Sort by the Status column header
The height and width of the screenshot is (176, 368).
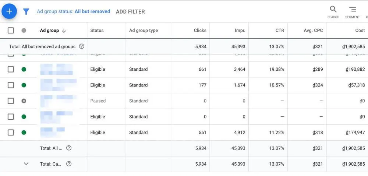pyautogui.click(x=97, y=31)
